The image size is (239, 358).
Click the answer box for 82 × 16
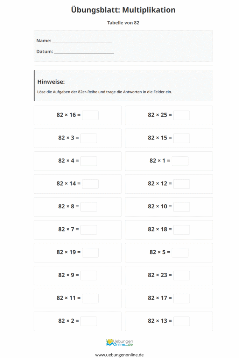90,115
